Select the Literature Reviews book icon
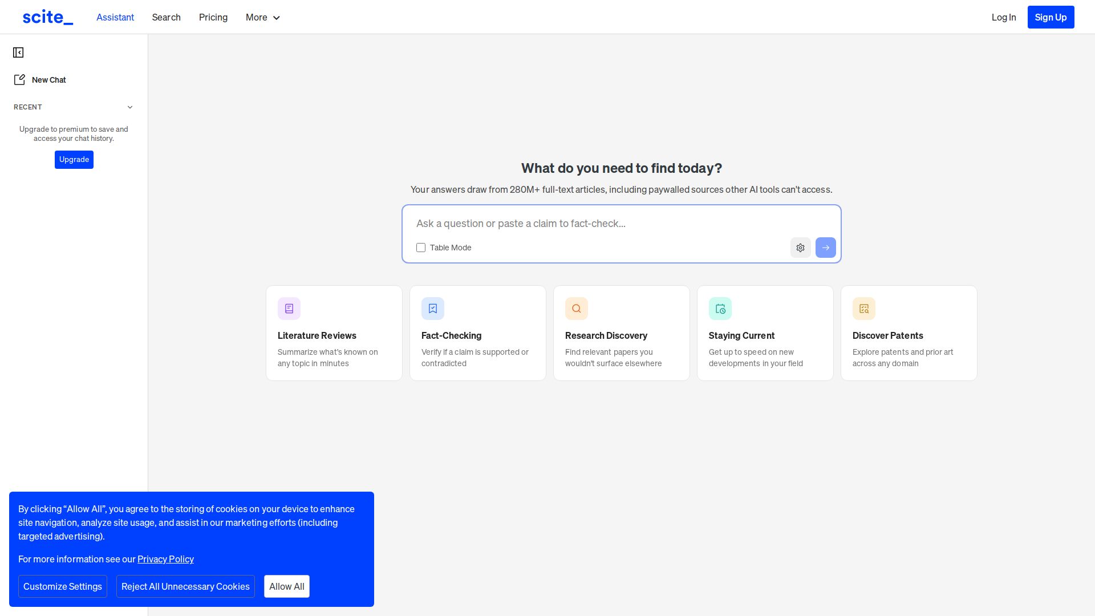The width and height of the screenshot is (1095, 616). 289,309
